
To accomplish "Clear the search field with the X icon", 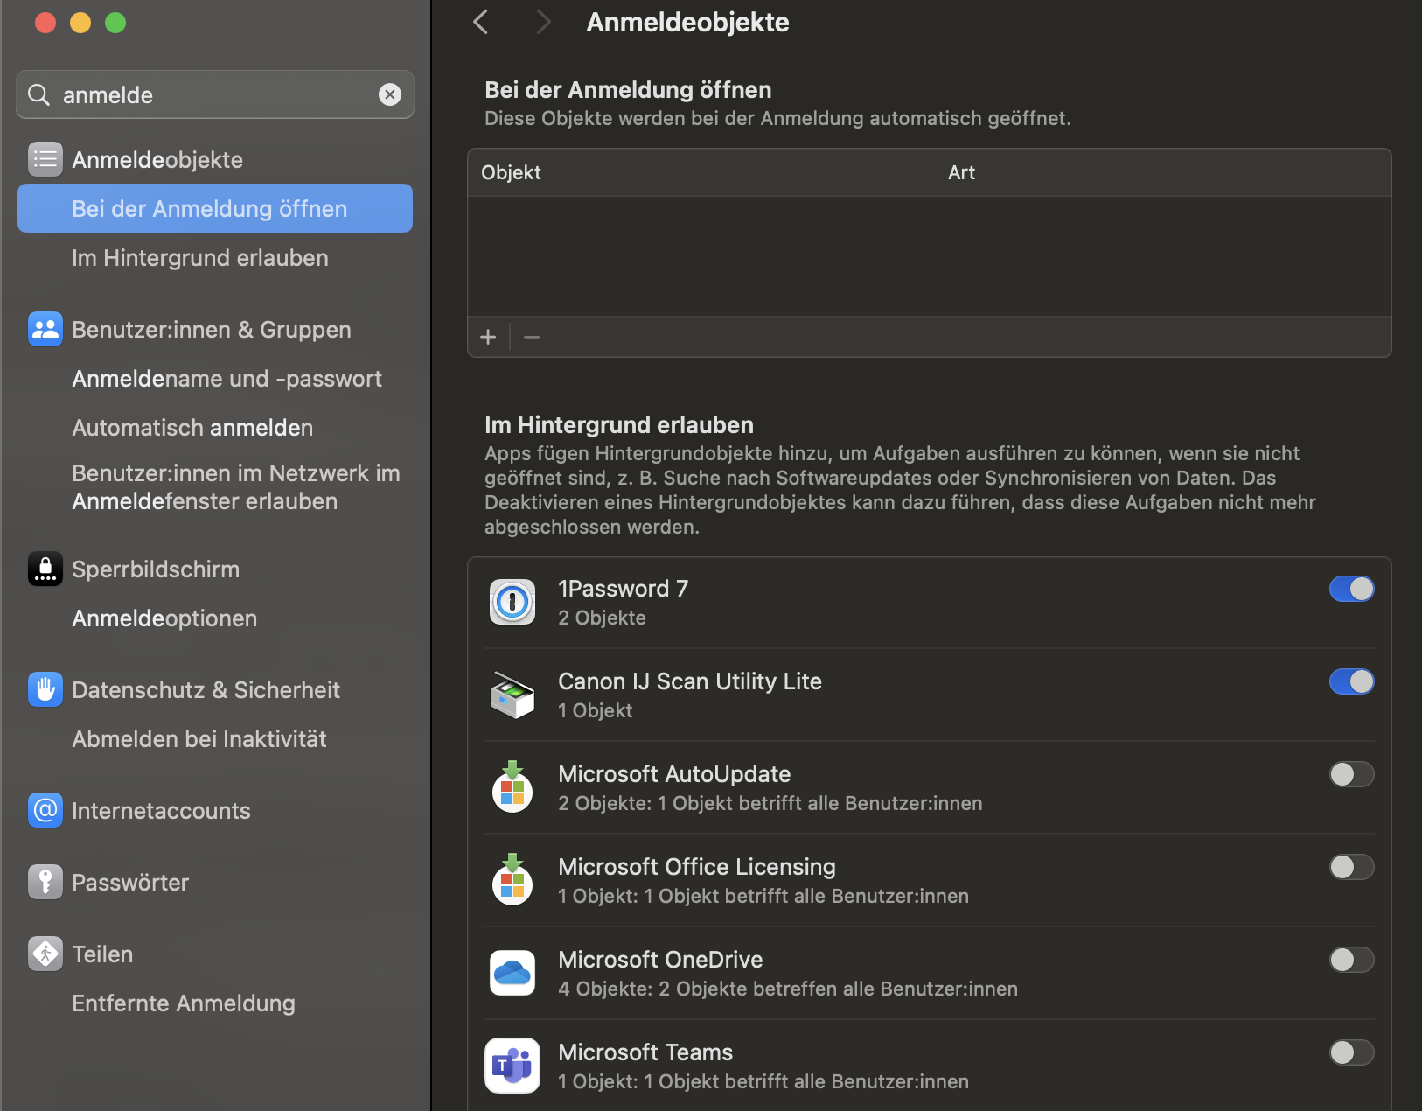I will click(x=390, y=94).
